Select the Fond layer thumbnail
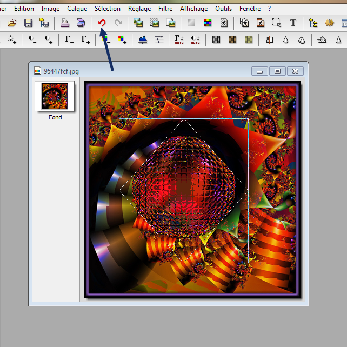 click(55, 96)
